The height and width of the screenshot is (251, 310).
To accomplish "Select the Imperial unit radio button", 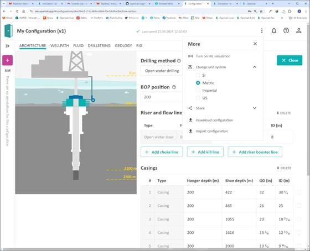I will tap(198, 91).
